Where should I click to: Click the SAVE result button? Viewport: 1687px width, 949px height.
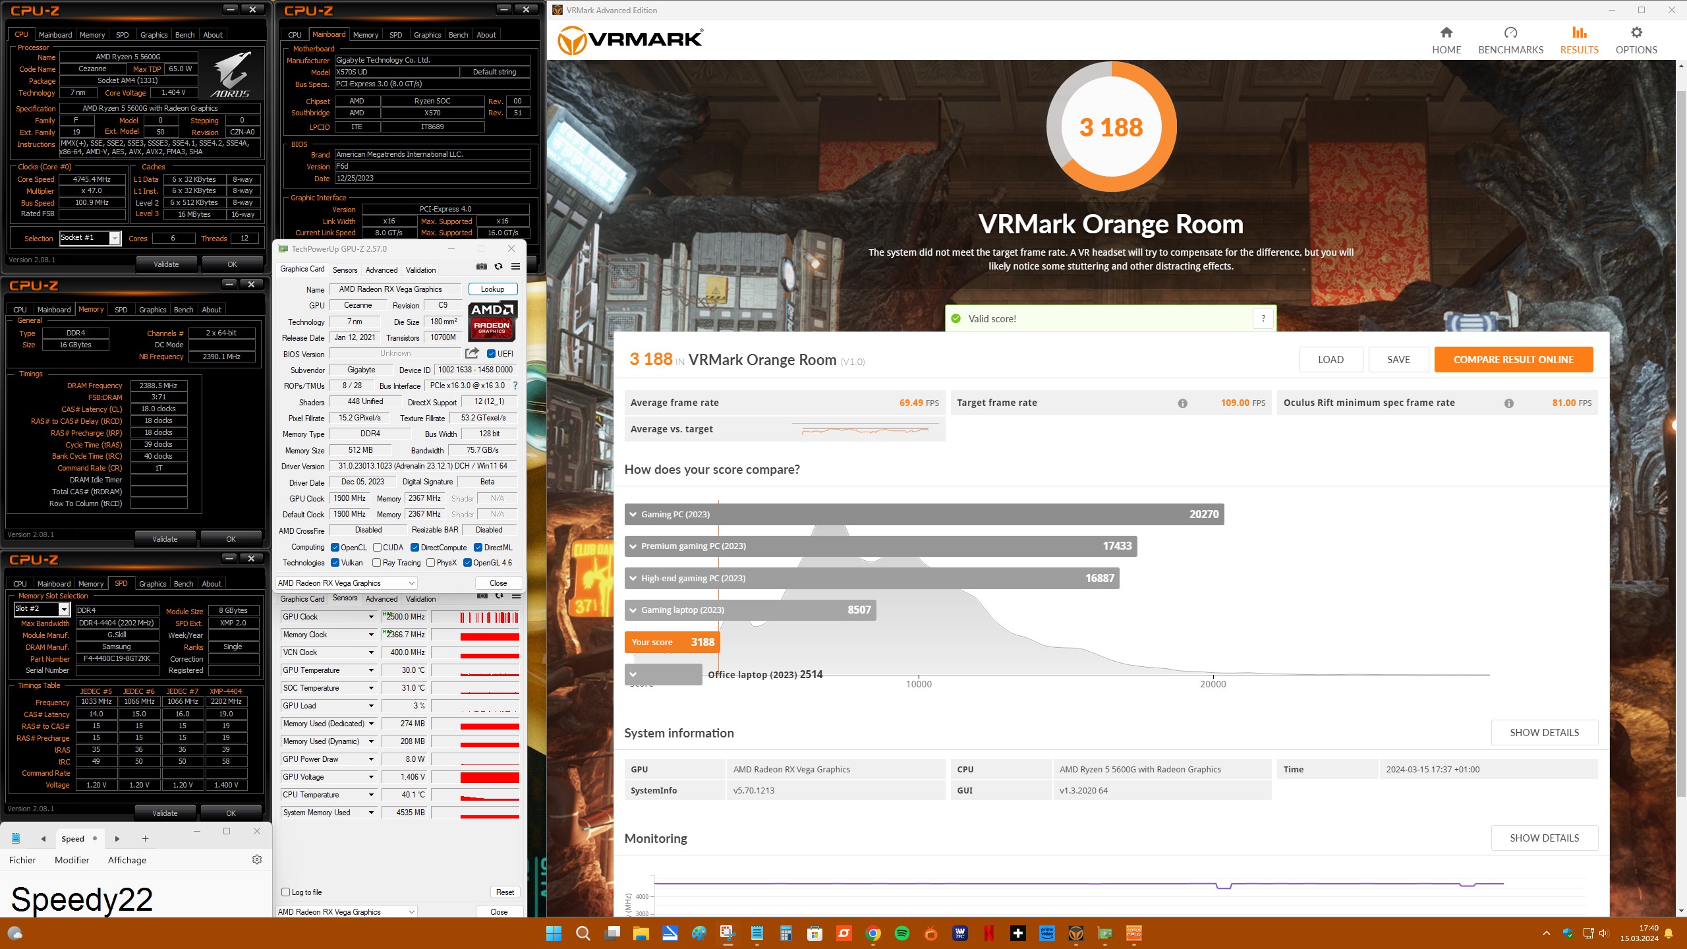[1398, 360]
